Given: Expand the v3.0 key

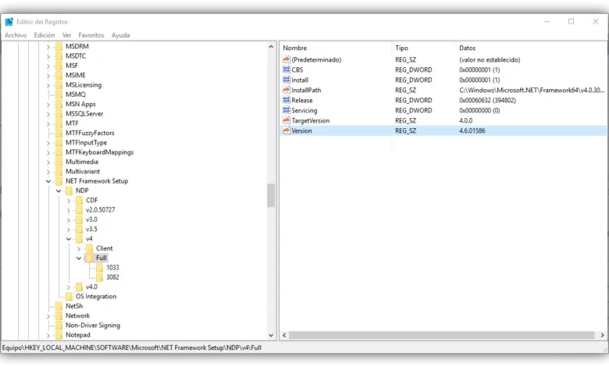Looking at the screenshot, I should click(x=69, y=220).
